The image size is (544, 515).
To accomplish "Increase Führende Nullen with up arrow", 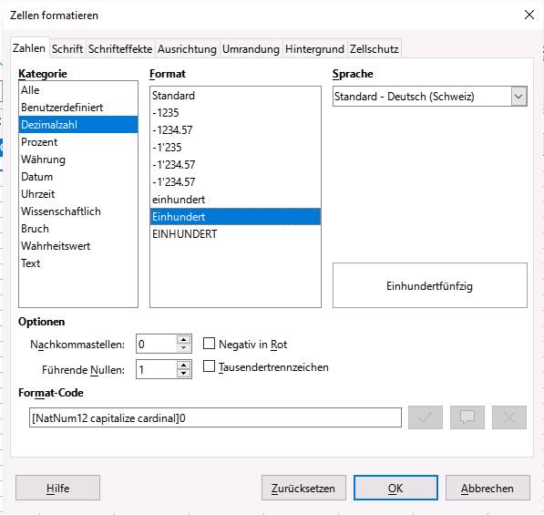I will tap(183, 366).
